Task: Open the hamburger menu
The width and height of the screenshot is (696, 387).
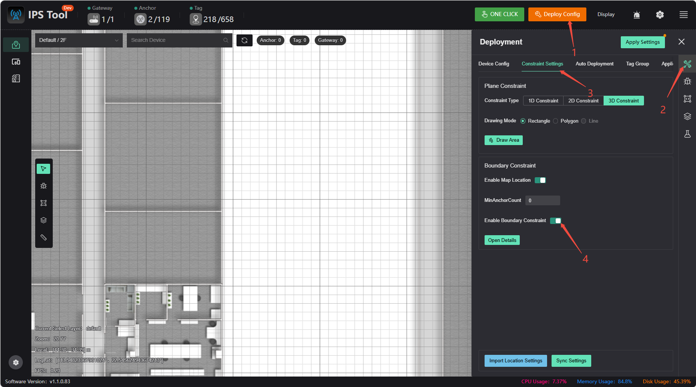Action: pyautogui.click(x=683, y=15)
